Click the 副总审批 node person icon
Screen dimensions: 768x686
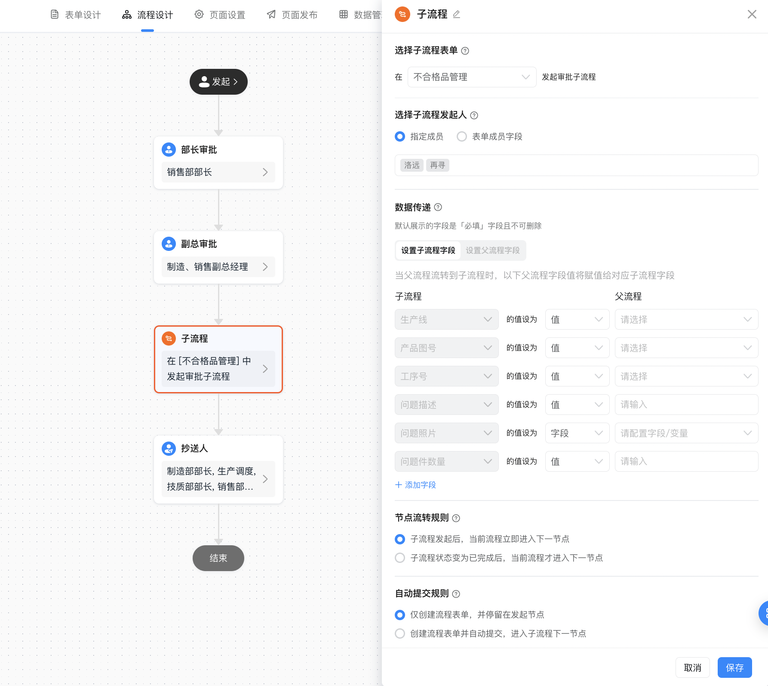169,244
